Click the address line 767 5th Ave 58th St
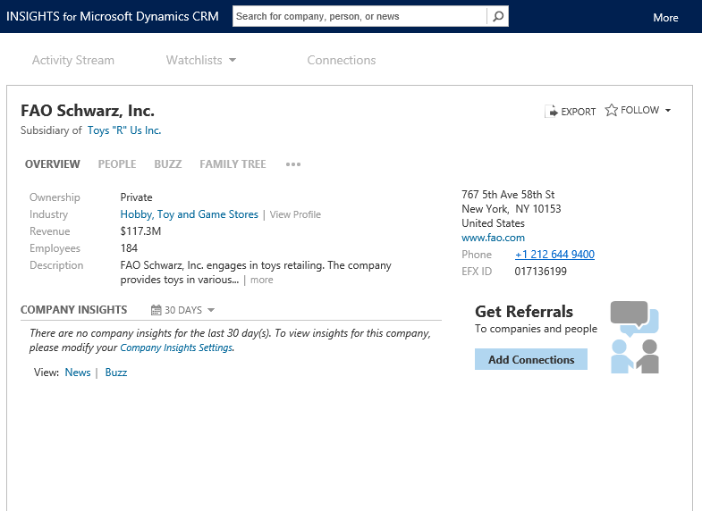The height and width of the screenshot is (511, 702). (508, 195)
